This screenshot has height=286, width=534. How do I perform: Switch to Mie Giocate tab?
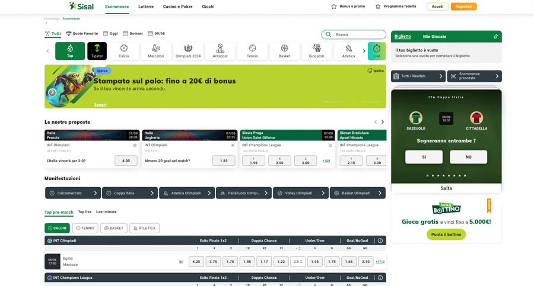click(x=434, y=36)
